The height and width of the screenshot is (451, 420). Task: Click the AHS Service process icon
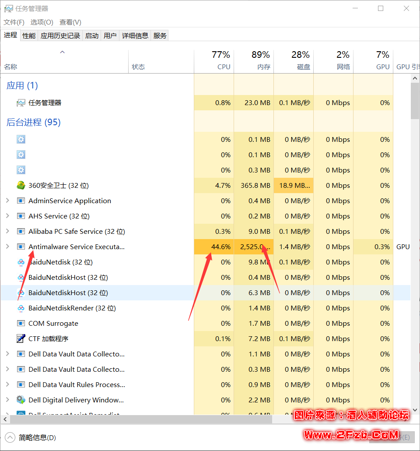pyautogui.click(x=21, y=216)
